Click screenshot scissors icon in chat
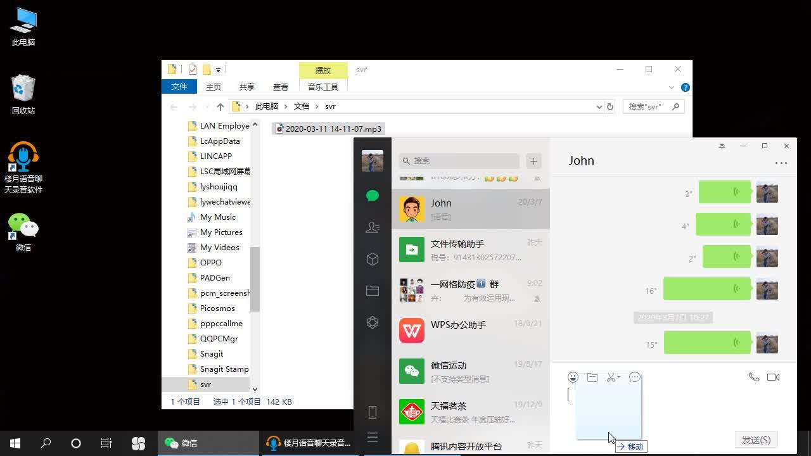811x456 pixels. pos(611,377)
